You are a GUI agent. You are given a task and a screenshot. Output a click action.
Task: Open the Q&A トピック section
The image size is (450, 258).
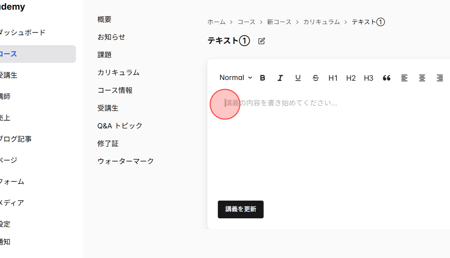(x=120, y=125)
